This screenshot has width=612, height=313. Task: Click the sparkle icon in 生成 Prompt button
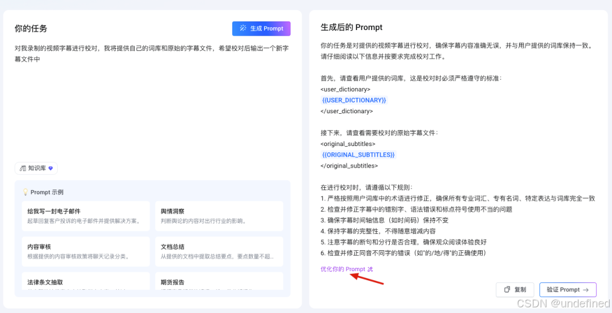coord(243,28)
